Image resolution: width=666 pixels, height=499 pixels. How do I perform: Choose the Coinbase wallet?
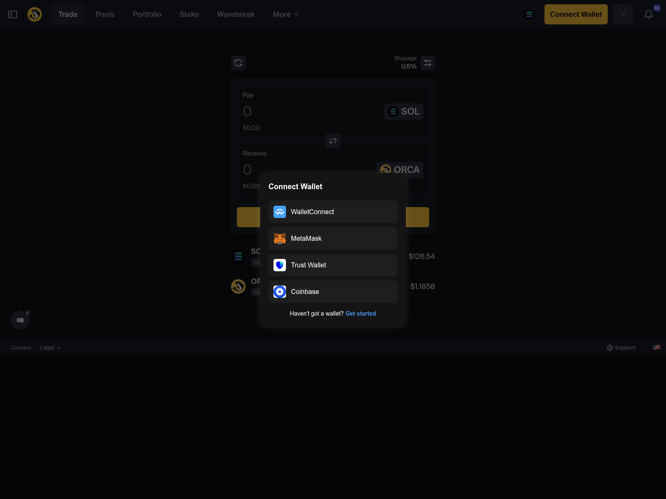(x=333, y=292)
